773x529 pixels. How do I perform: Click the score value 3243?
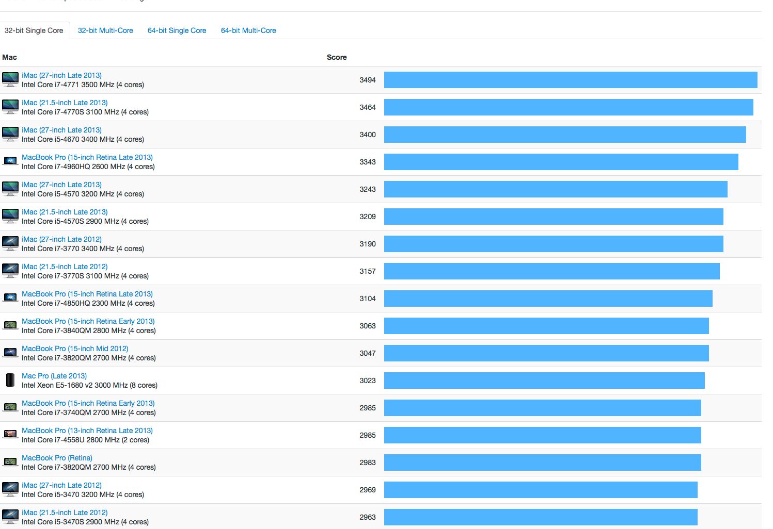(368, 189)
